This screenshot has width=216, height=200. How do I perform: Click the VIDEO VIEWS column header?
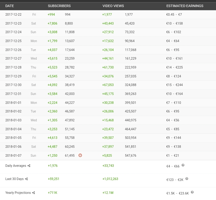click(x=113, y=6)
